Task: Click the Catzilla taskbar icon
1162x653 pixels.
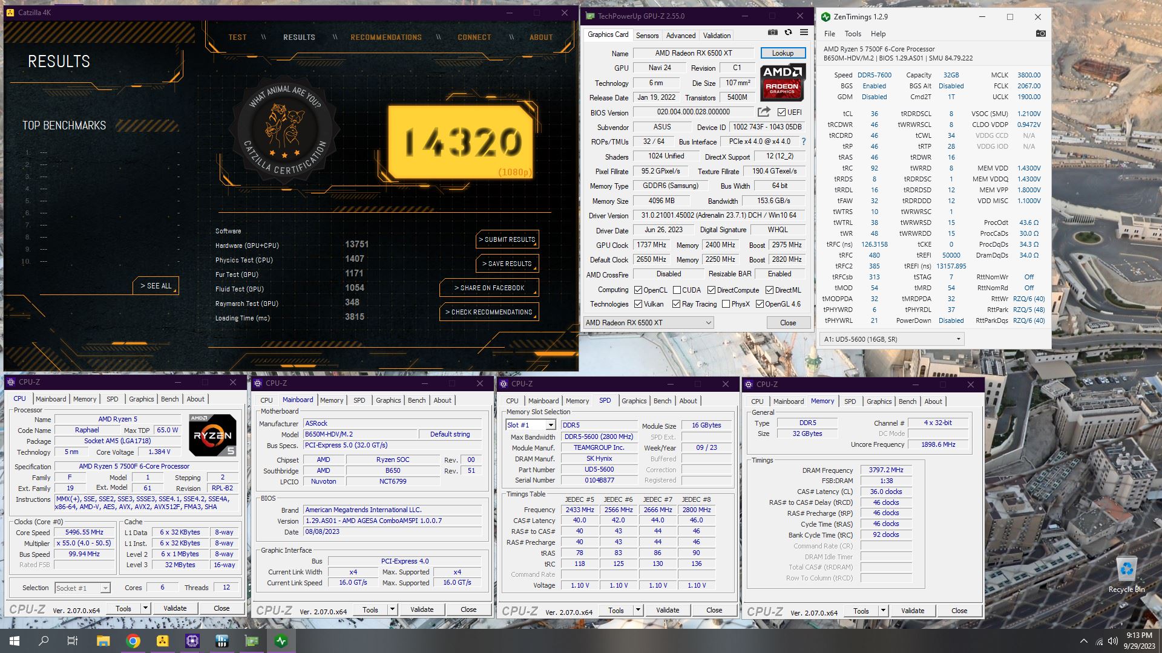Action: pos(163,641)
